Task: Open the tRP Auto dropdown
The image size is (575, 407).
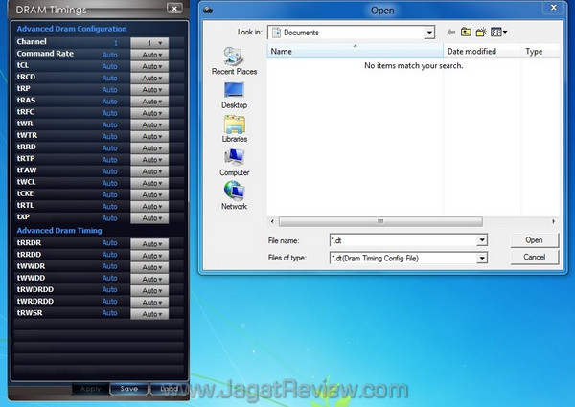Action: [149, 90]
